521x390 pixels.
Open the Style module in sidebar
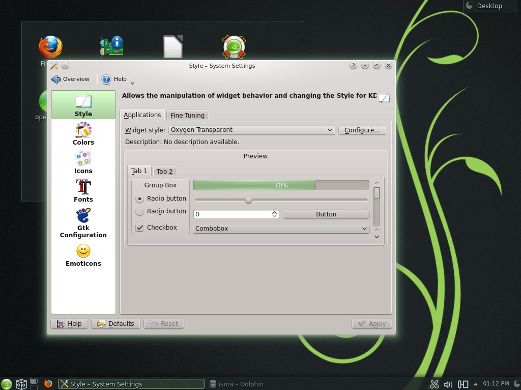83,105
